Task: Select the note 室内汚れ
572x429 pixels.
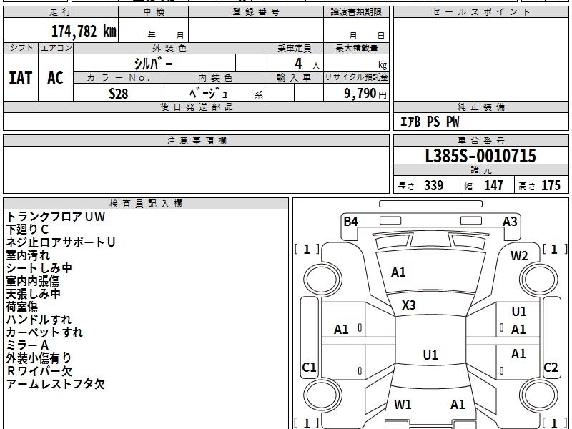Action: pyautogui.click(x=28, y=255)
